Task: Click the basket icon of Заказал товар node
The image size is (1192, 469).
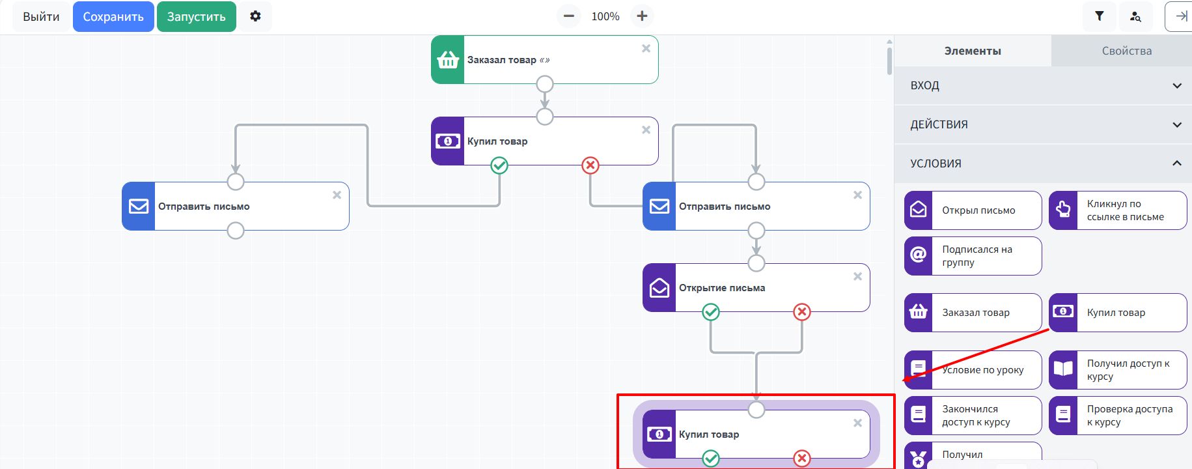Action: pos(448,60)
